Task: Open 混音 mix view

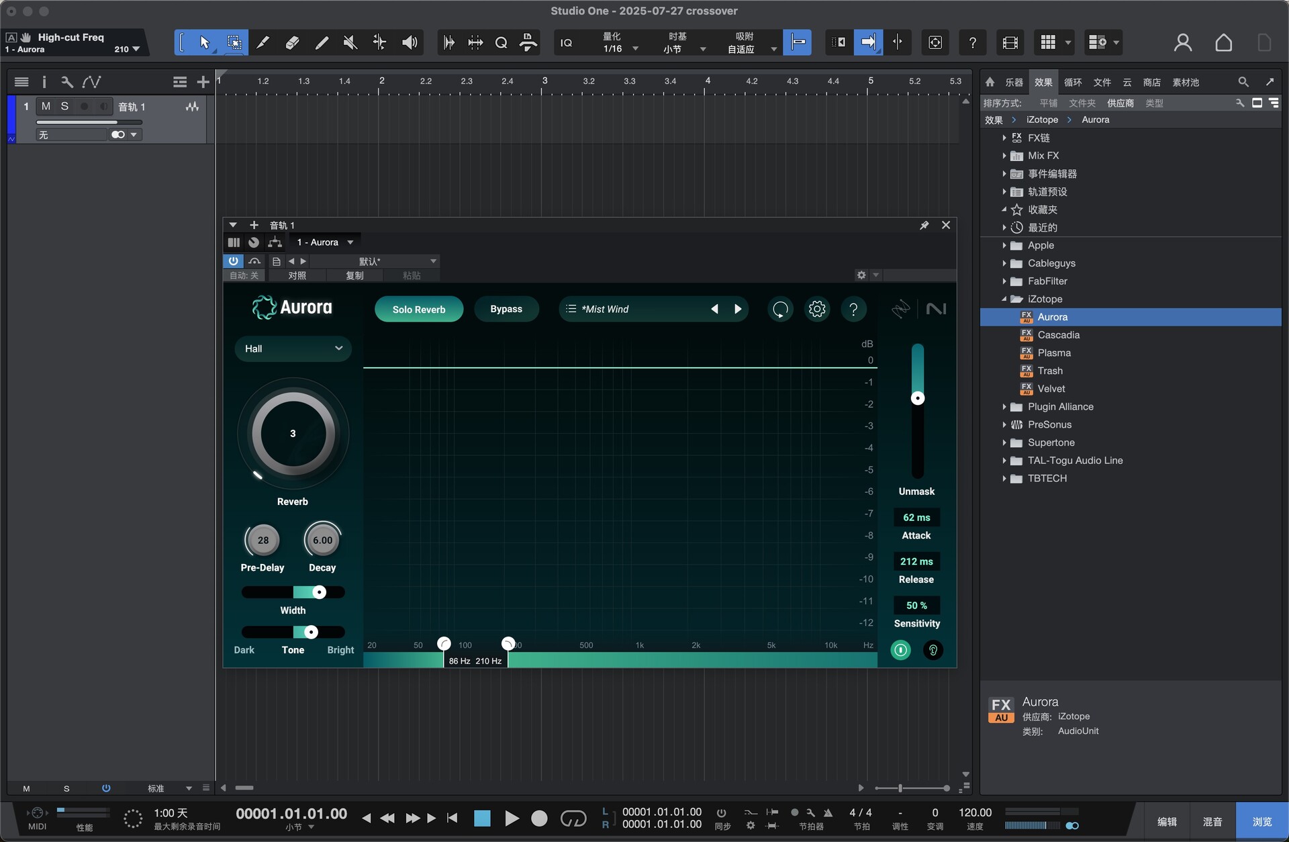Action: [x=1212, y=821]
